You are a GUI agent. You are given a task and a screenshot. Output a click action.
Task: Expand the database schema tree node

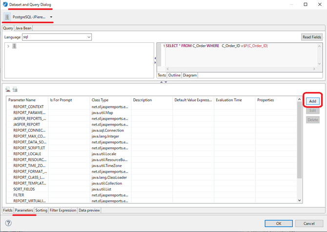[7, 46]
